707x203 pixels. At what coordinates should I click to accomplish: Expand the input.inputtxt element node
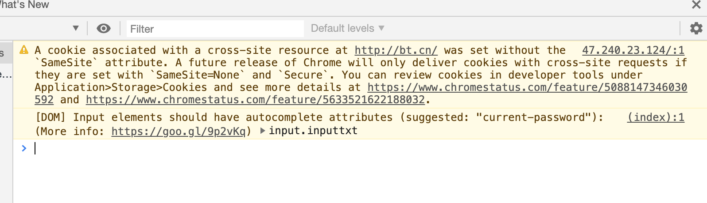coord(263,131)
